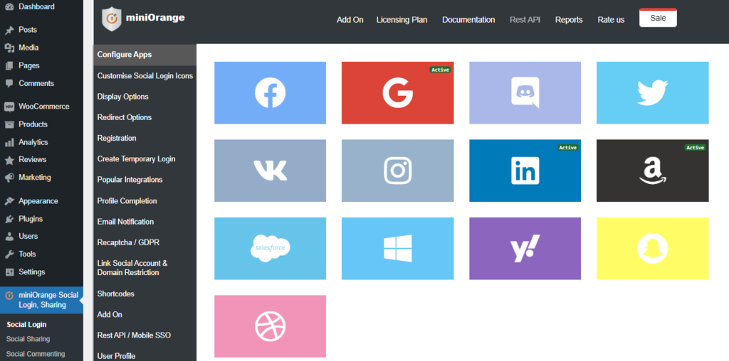Click the Plugins plug icon
The image size is (729, 361).
click(9, 219)
